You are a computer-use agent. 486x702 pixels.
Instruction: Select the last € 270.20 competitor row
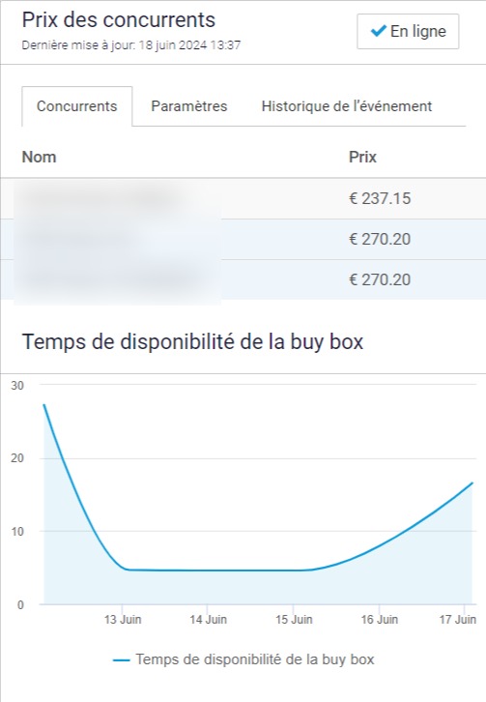pyautogui.click(x=243, y=279)
